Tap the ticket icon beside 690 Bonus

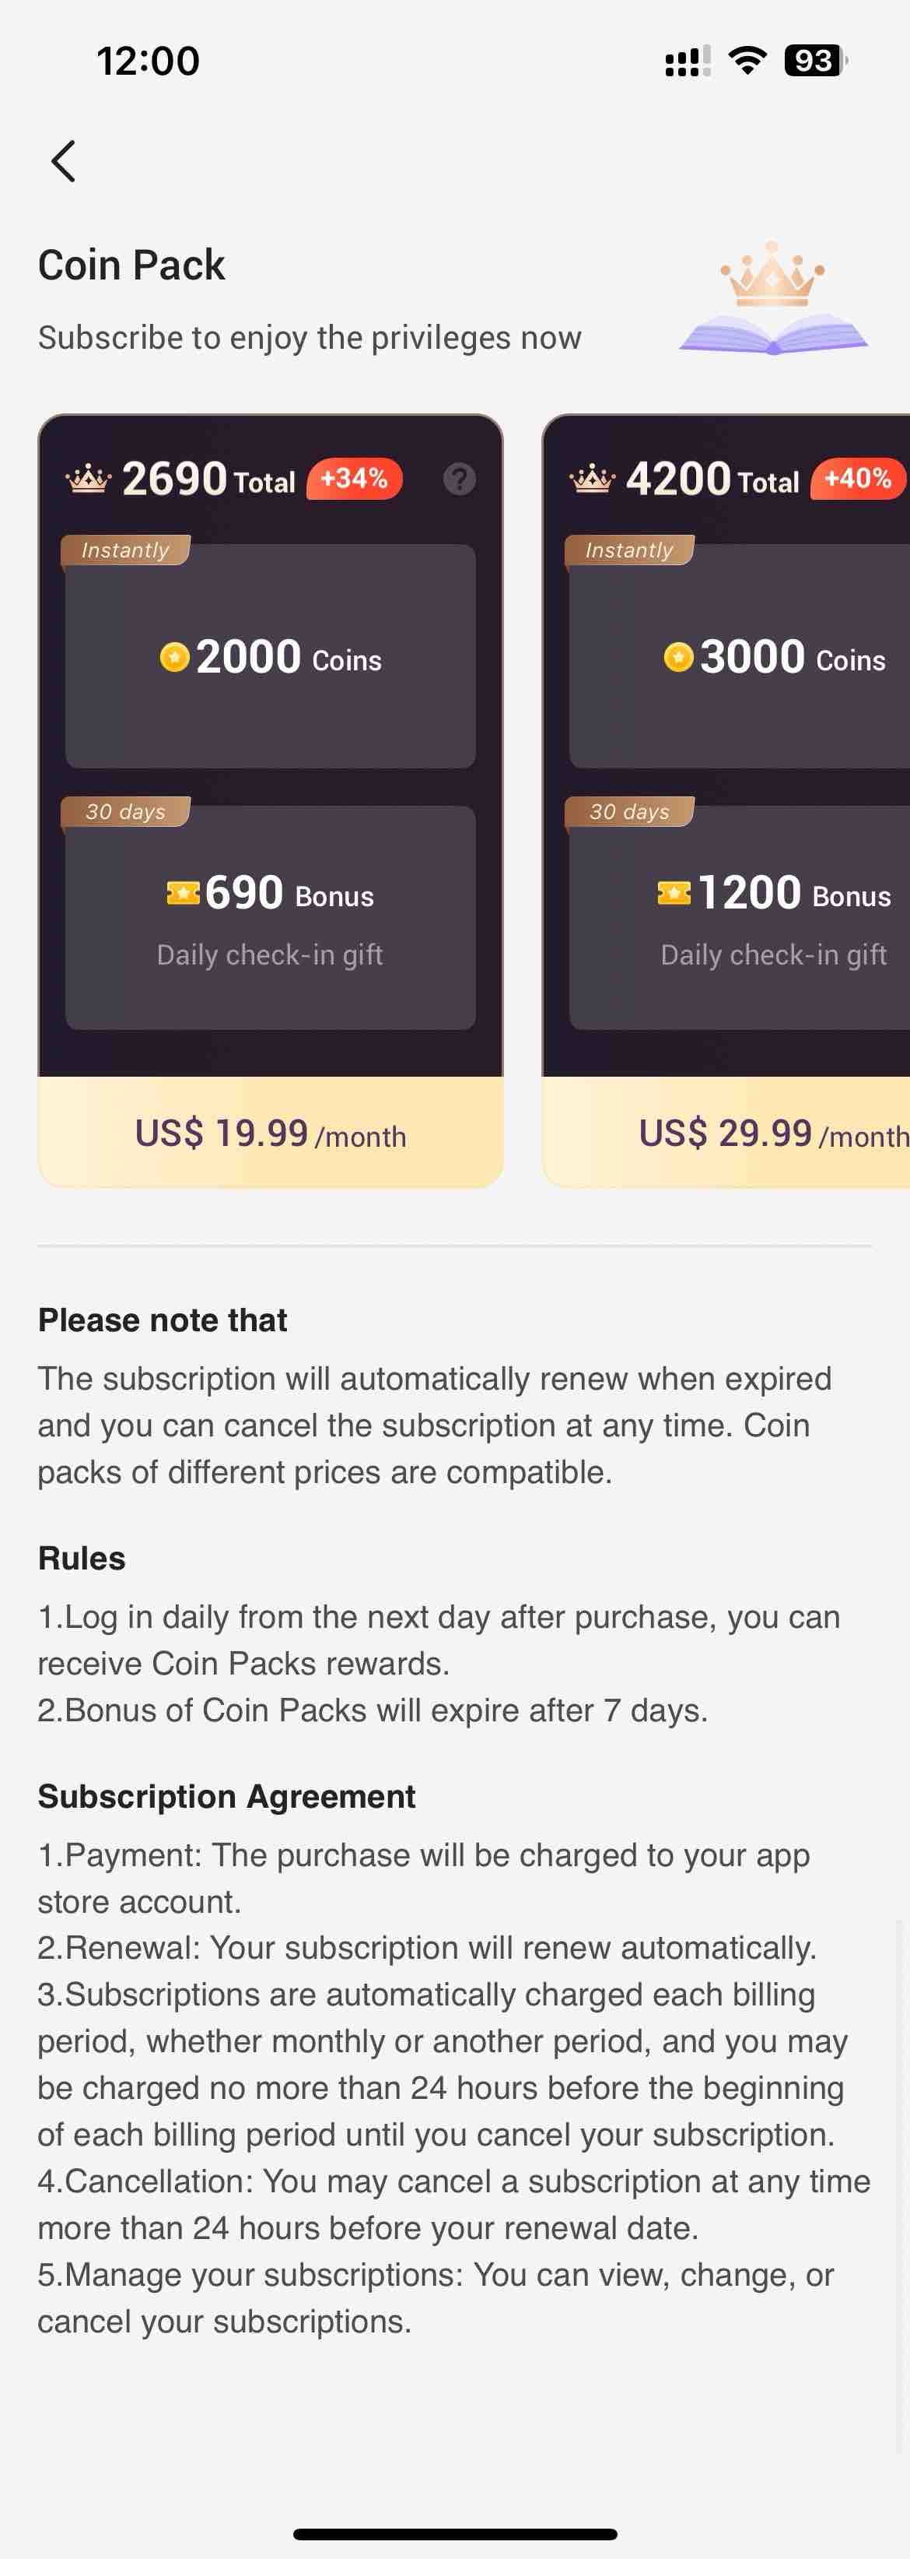[183, 893]
